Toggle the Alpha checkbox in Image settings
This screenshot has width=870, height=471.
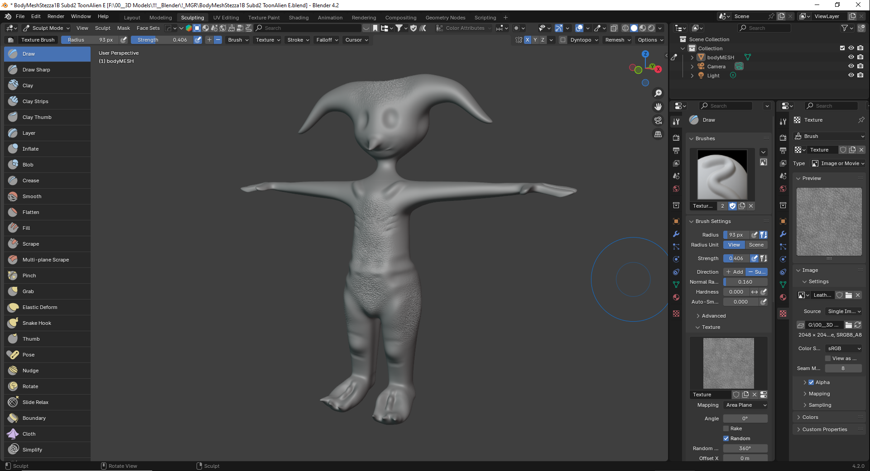pyautogui.click(x=811, y=382)
